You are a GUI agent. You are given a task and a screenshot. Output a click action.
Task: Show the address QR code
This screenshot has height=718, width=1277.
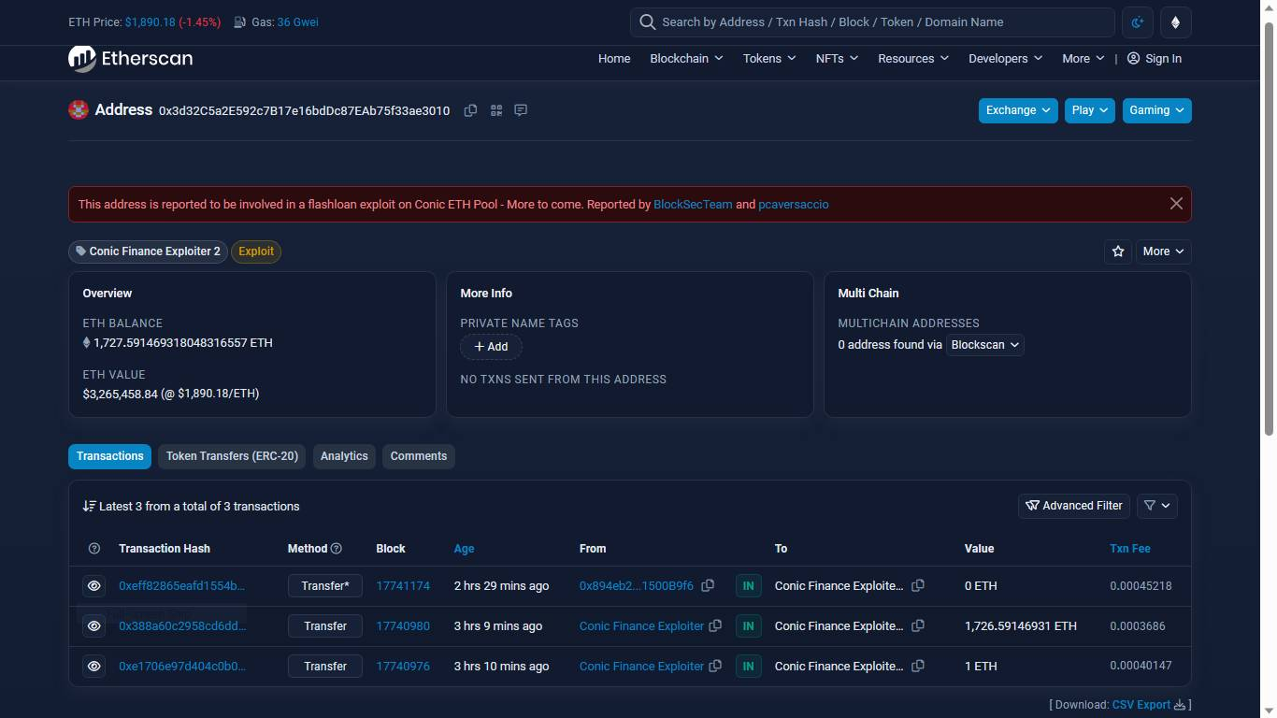pos(495,110)
